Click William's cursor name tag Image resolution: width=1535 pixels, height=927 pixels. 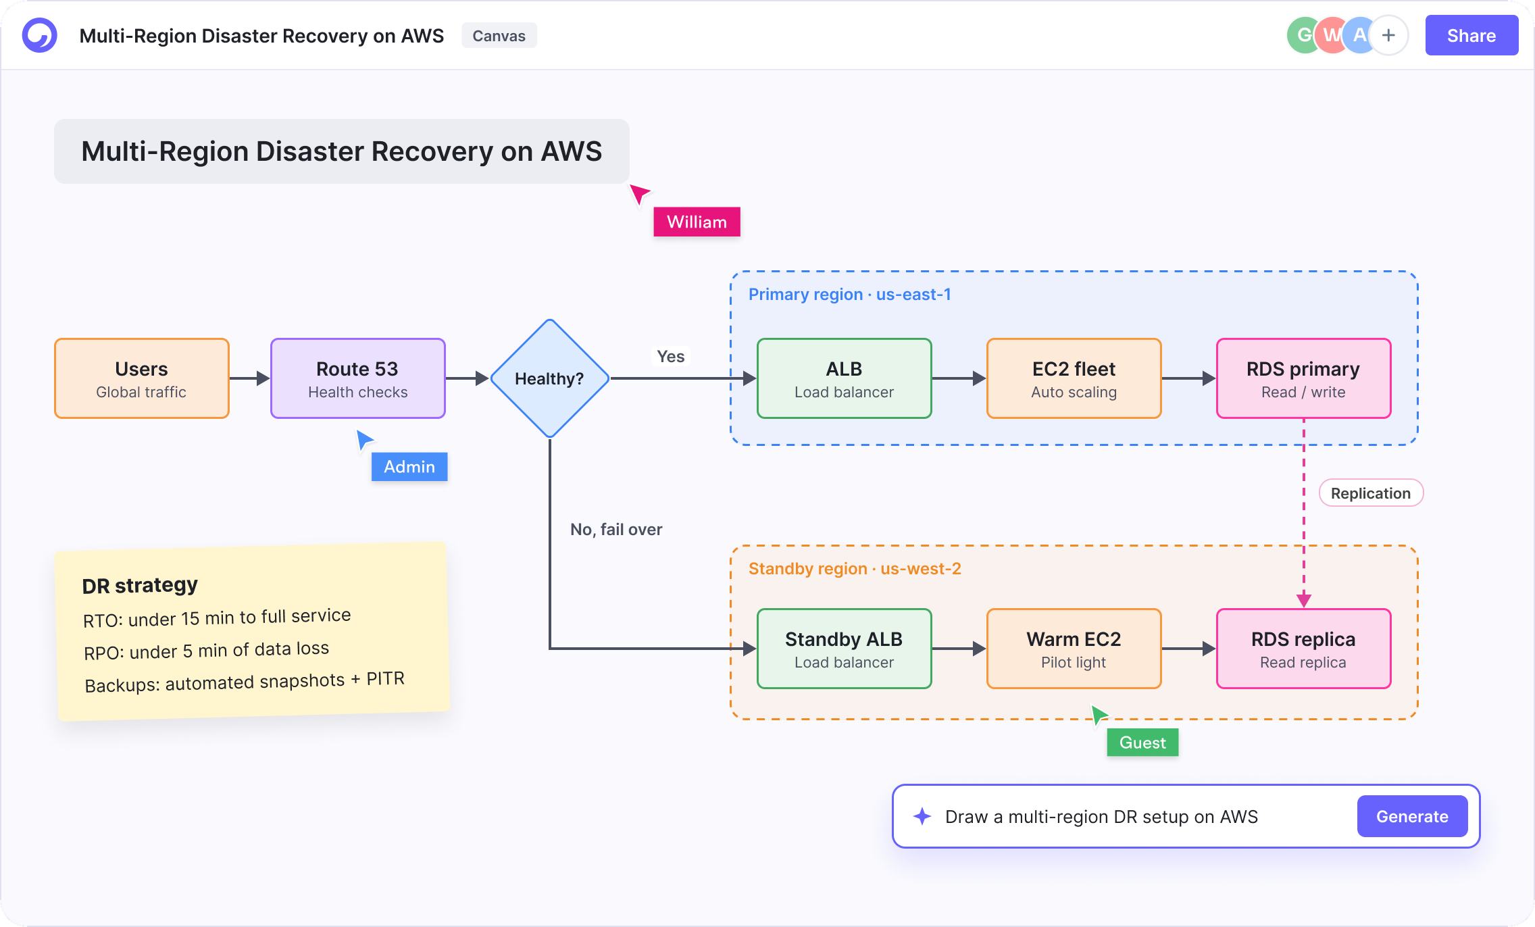pos(697,222)
